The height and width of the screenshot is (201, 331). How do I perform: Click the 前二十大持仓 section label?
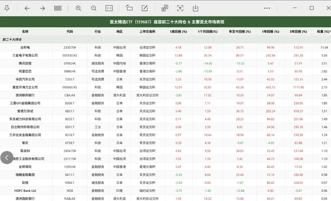[x=12, y=39]
